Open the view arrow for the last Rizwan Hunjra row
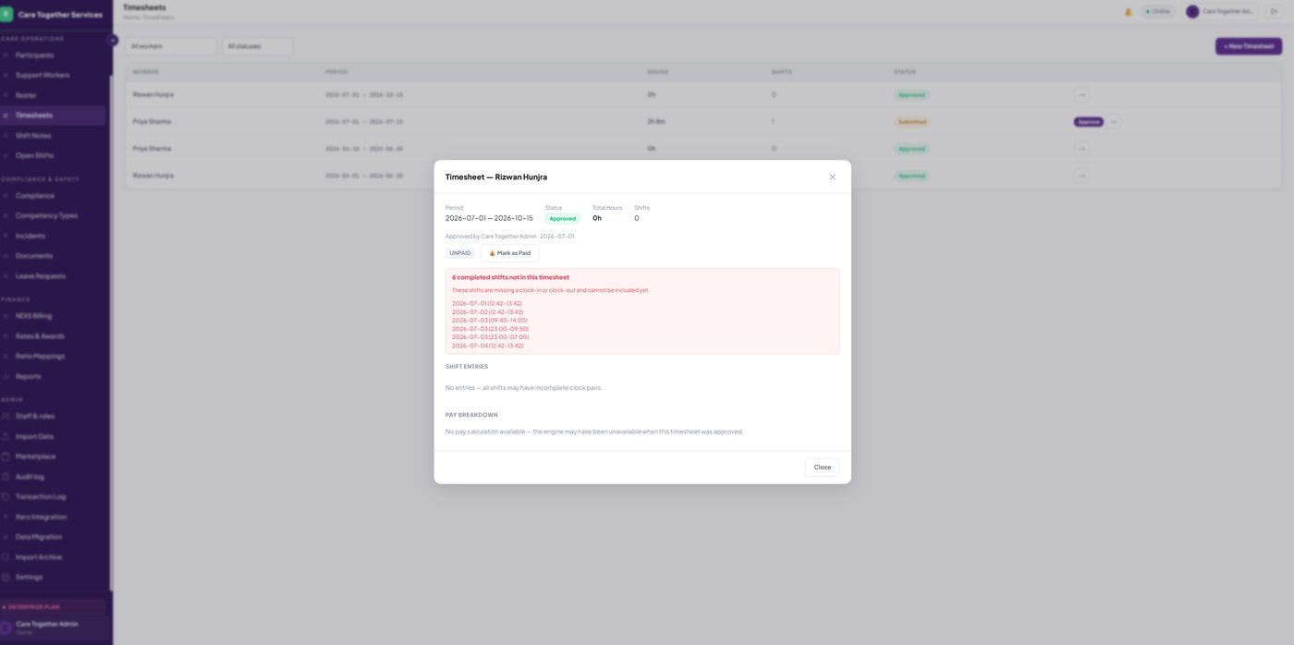Viewport: 1294px width, 645px height. [x=1081, y=176]
